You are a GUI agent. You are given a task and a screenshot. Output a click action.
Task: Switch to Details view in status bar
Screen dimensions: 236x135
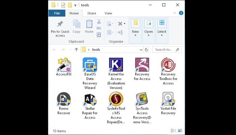point(173,131)
